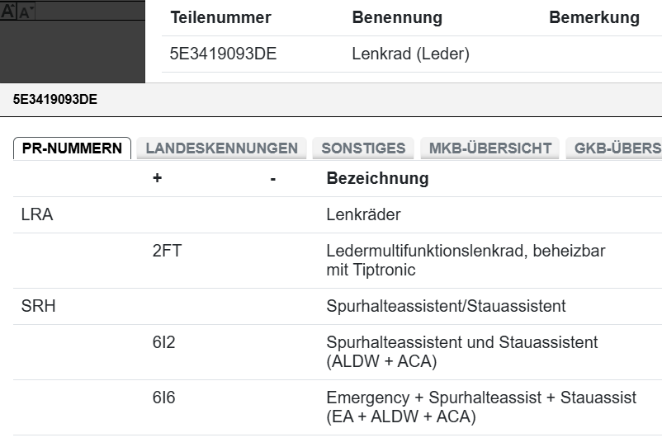
Task: Click the Spurhalteassistent/Stauassistent description
Action: click(x=446, y=307)
